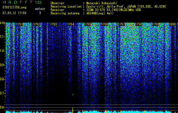Screen dimensions: 178x113
Task: Click the tallest yellow meteor spike in signal strip
Action: click(x=73, y=110)
